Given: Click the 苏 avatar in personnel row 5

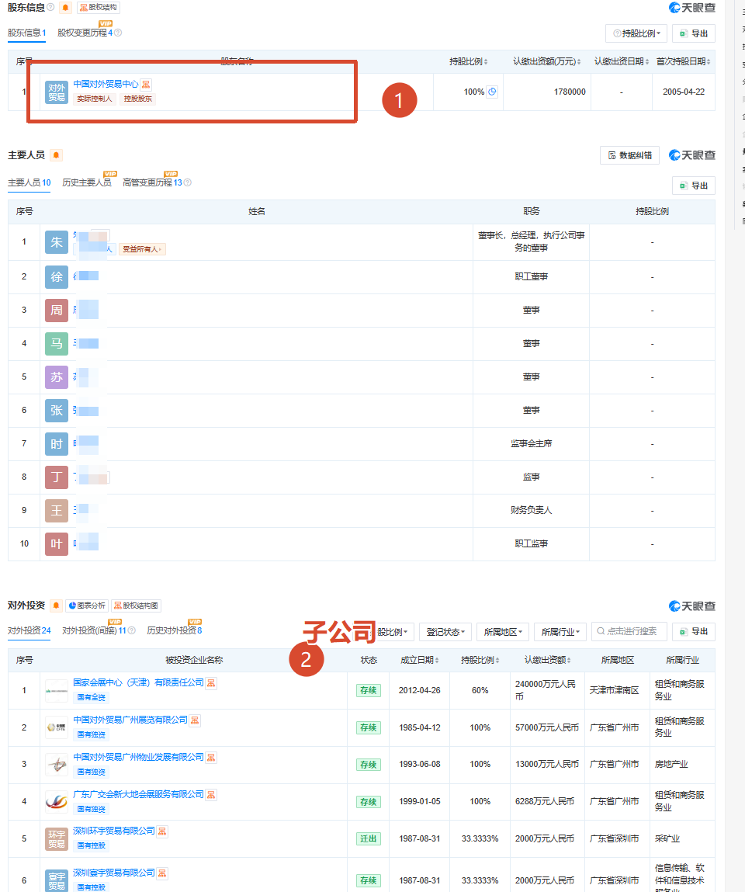Looking at the screenshot, I should [57, 377].
